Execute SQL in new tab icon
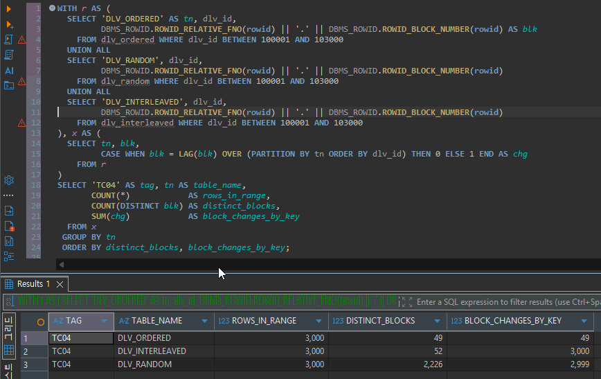Image resolution: width=601 pixels, height=379 pixels. click(10, 24)
